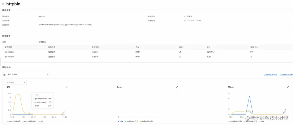
Task: Click the PathPredicates matching rule text
Action: (x=65, y=25)
